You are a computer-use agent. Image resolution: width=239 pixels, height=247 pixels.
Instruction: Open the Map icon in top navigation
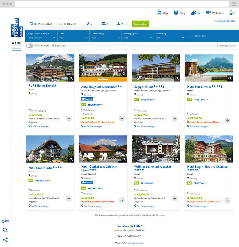(x=159, y=13)
